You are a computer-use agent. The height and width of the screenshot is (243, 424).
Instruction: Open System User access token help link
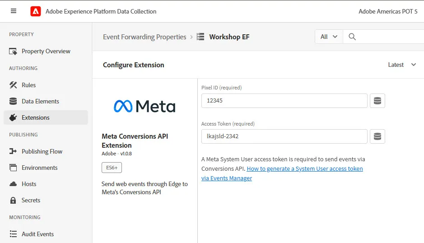point(282,173)
